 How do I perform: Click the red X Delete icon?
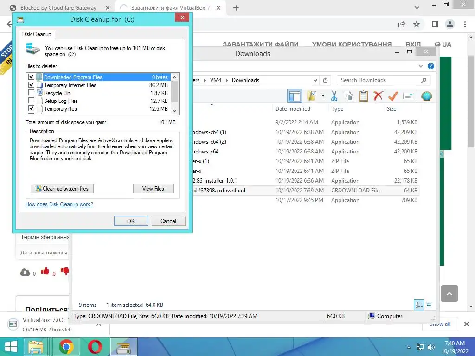coord(378,96)
